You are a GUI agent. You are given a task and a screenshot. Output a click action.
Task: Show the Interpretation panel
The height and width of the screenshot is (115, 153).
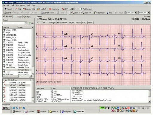pyautogui.click(x=100, y=13)
